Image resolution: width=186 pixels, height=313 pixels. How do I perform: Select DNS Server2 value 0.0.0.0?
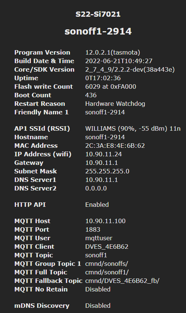[96, 189]
